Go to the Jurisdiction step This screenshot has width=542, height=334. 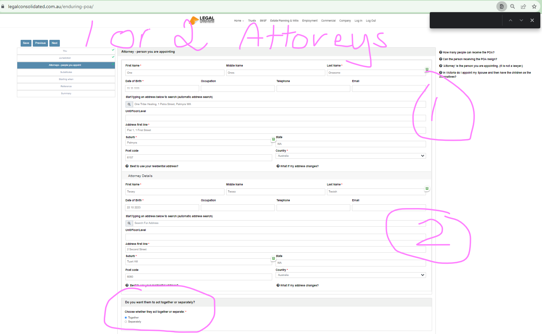(66, 58)
